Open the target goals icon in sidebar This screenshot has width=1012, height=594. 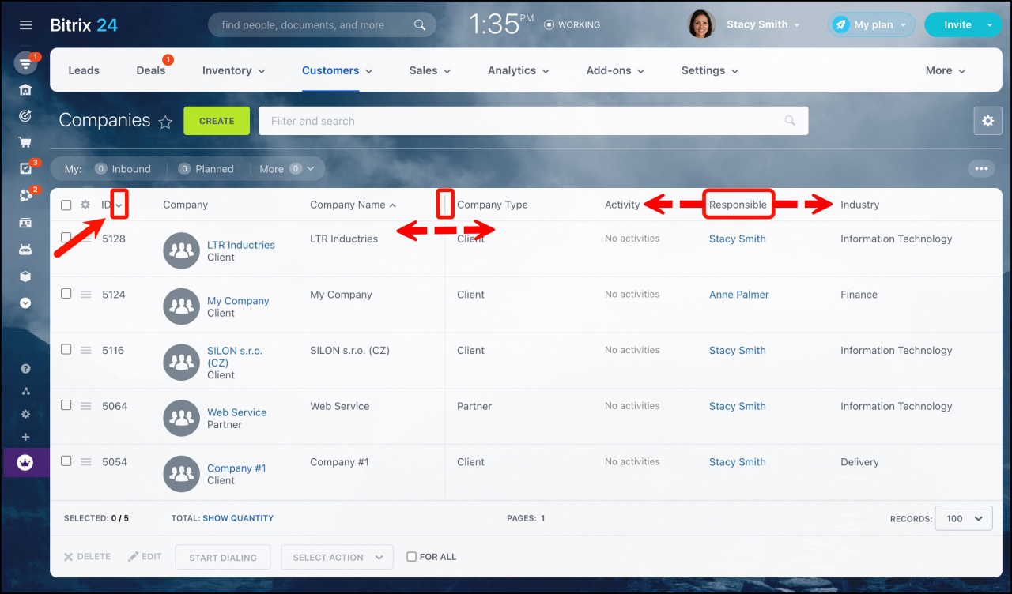(x=25, y=116)
